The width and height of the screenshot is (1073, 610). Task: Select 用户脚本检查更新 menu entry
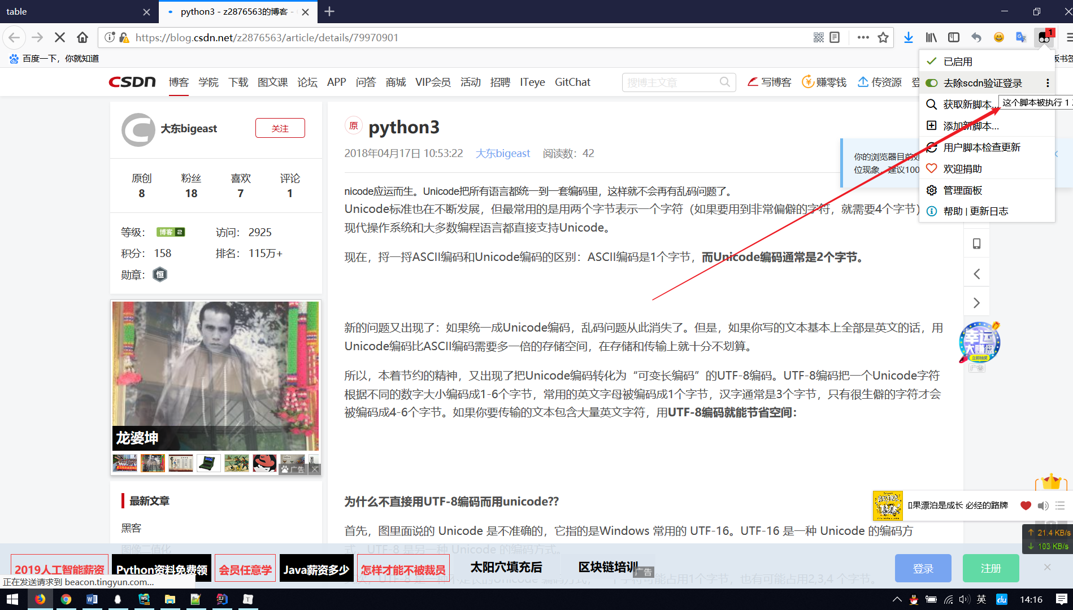click(987, 147)
